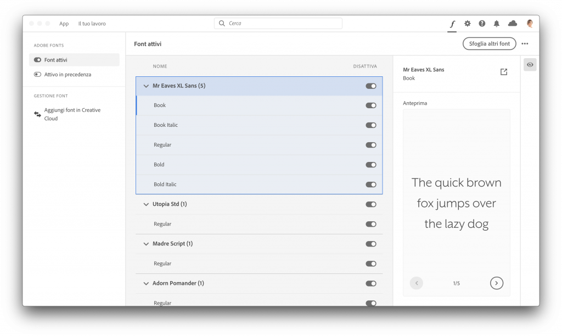Image resolution: width=562 pixels, height=336 pixels.
Task: Open Mr Eaves XL Sans in browser icon
Action: (504, 72)
